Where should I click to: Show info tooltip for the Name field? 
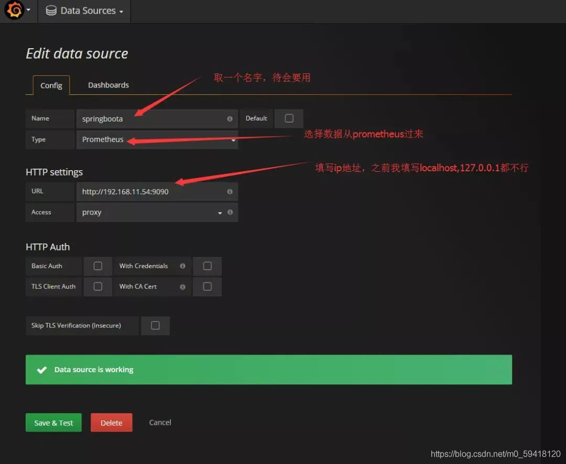pyautogui.click(x=230, y=119)
